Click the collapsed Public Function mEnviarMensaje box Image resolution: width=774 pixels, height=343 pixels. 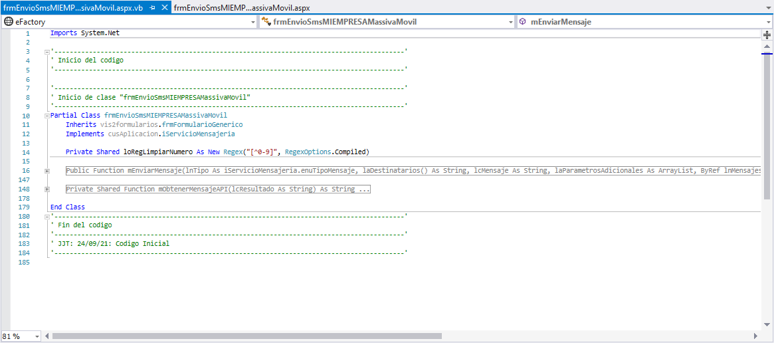[x=412, y=171]
